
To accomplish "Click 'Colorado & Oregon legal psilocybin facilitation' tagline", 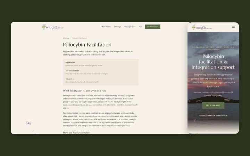I will (x=213, y=48).
